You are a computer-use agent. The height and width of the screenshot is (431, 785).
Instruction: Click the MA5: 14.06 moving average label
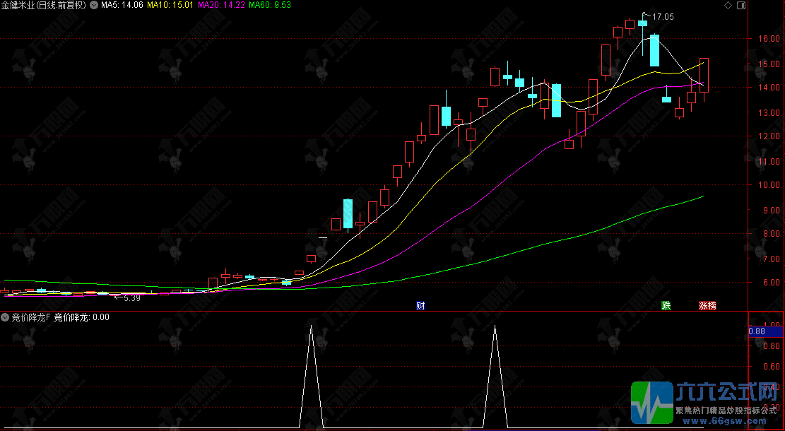[122, 5]
